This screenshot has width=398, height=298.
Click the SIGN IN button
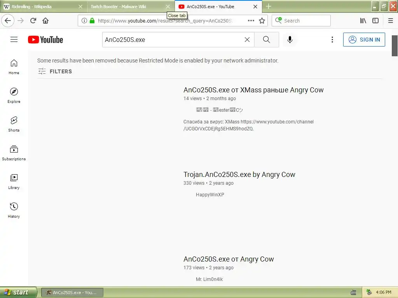364,40
